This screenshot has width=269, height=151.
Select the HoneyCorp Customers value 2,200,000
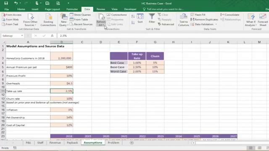pos(62,56)
